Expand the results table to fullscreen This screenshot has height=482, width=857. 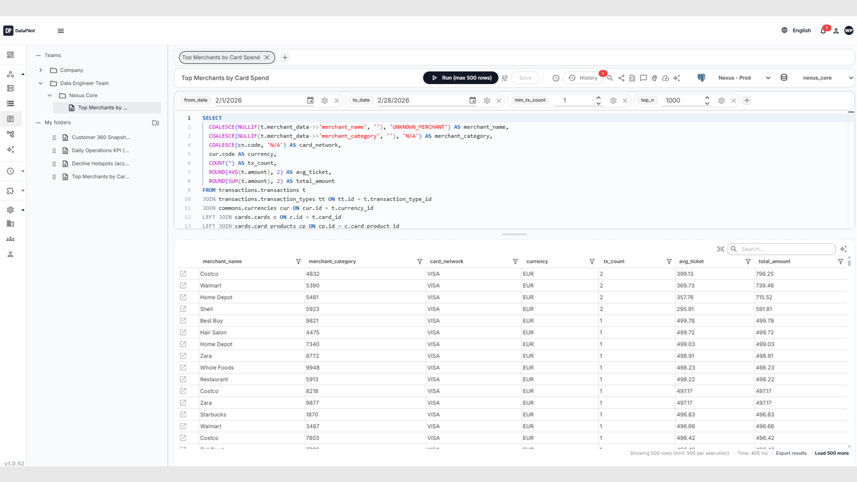click(721, 248)
